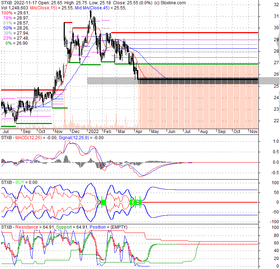Click the red Resistance = 64.91 label
The image size is (280, 269).
coord(35,227)
